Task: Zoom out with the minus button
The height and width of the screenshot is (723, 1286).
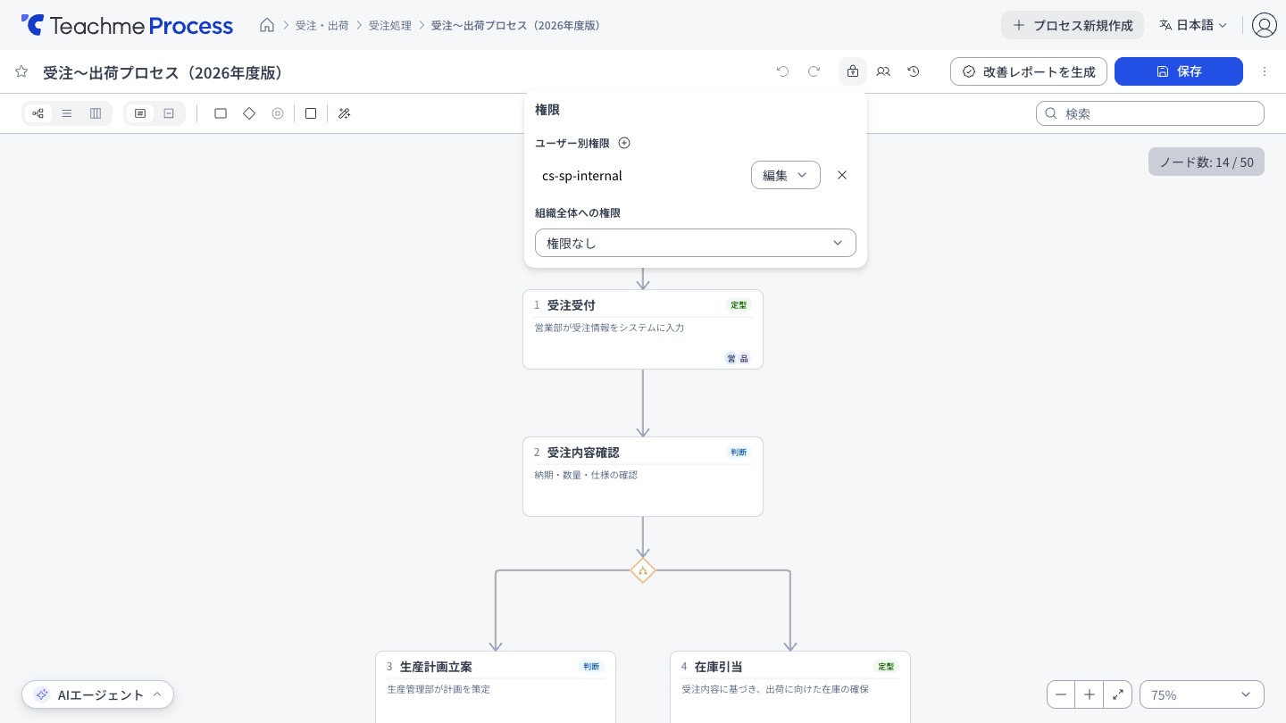Action: [1061, 694]
